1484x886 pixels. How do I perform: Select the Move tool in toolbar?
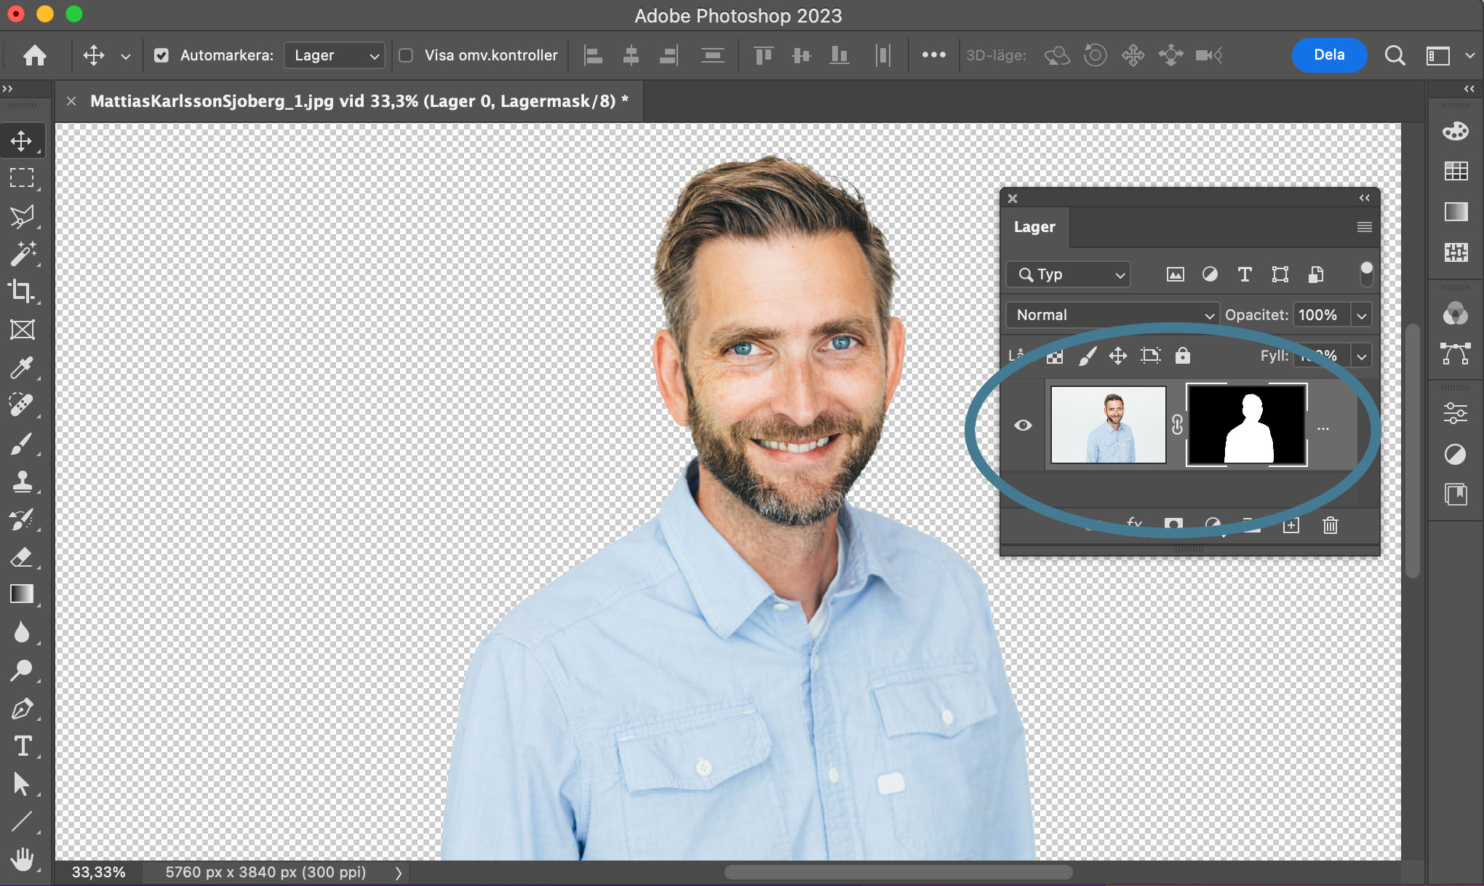(22, 140)
